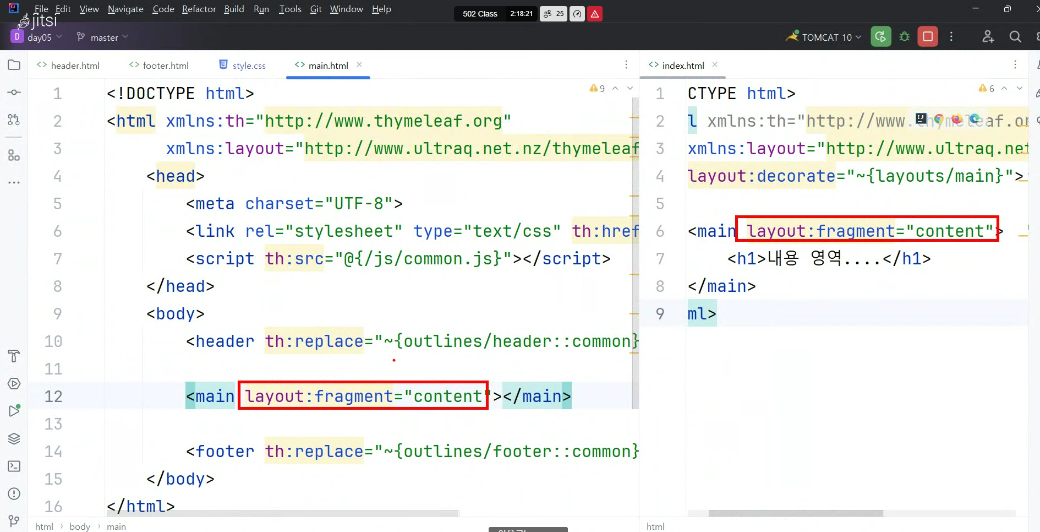Switch to the style.css tab

(x=242, y=65)
